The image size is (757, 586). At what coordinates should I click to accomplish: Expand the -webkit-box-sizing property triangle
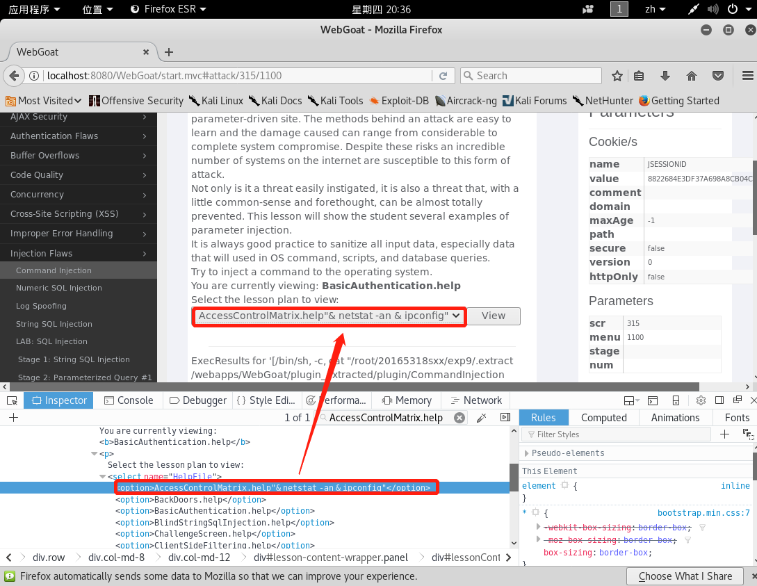538,527
